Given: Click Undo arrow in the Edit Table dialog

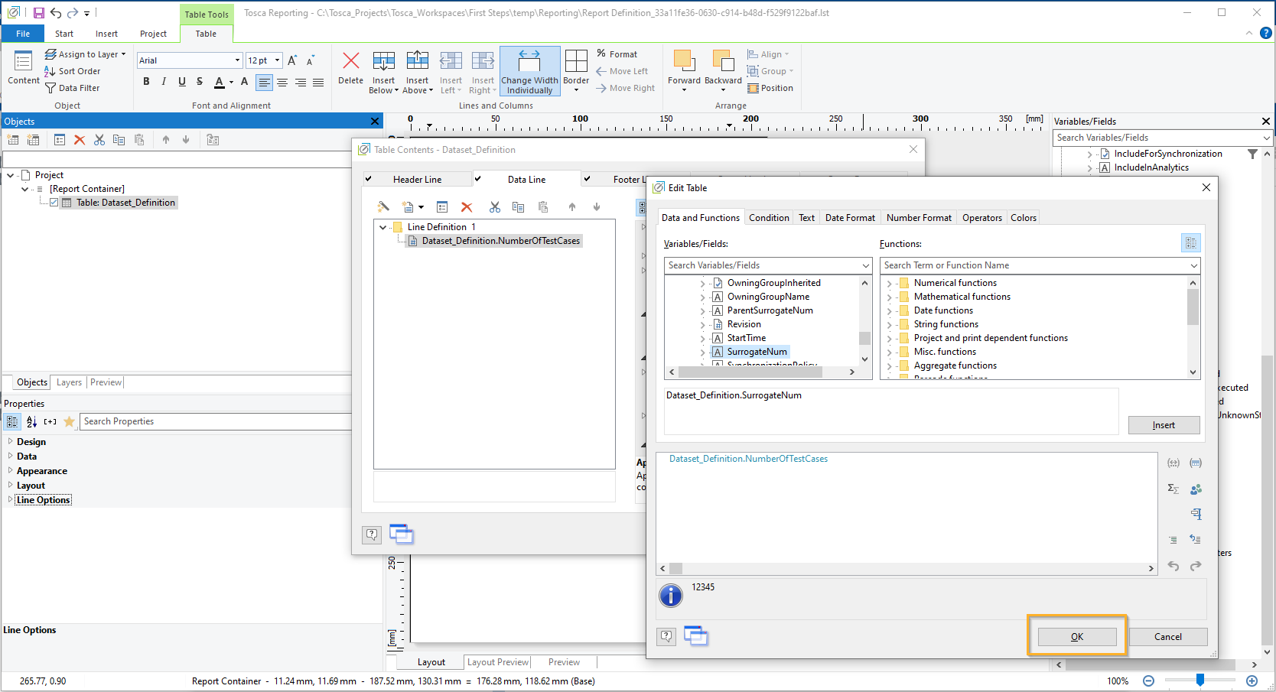Looking at the screenshot, I should tap(1173, 566).
